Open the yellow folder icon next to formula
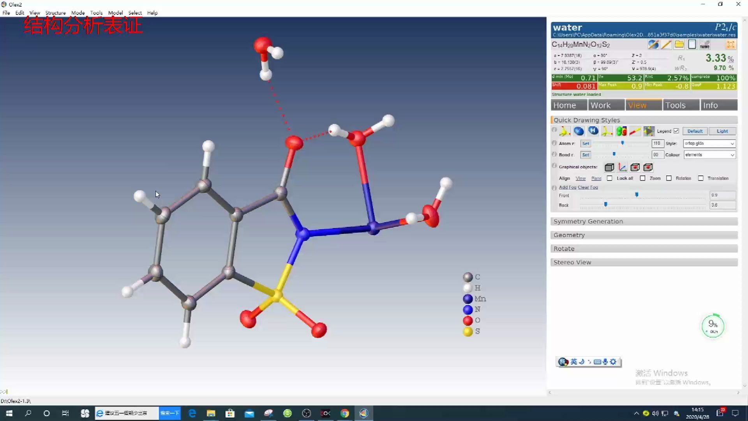Screen dimensions: 748x421 pos(679,44)
